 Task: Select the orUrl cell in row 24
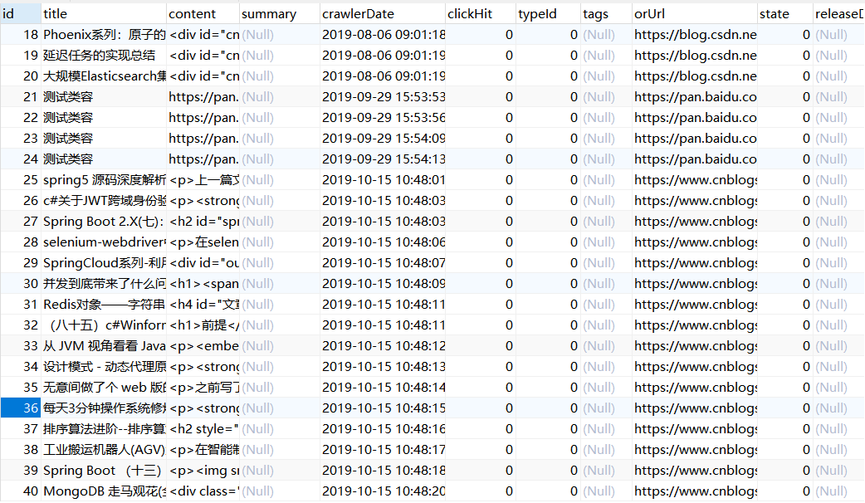695,159
